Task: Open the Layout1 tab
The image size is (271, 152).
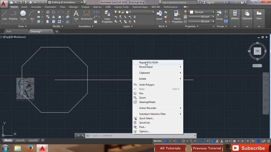Action: tap(20, 140)
